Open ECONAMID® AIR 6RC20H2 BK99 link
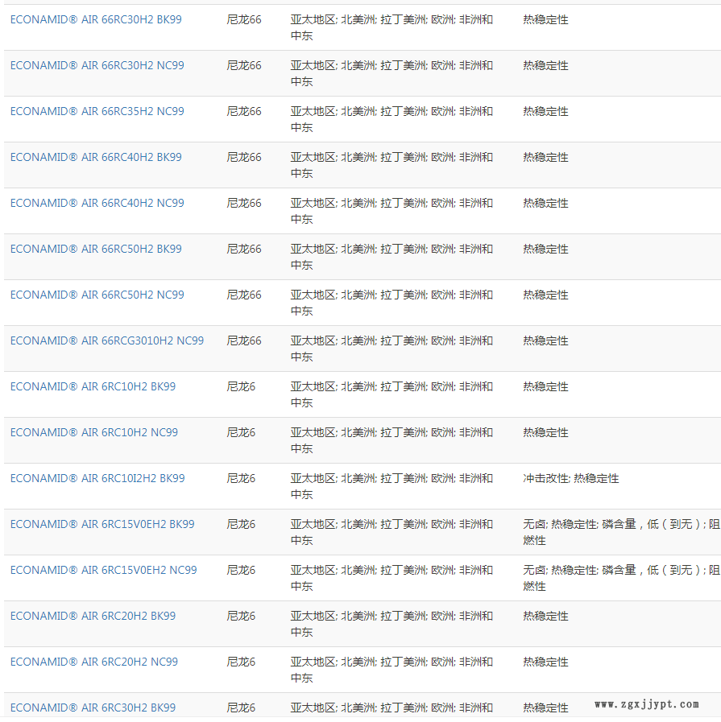The height and width of the screenshot is (722, 721). [93, 616]
